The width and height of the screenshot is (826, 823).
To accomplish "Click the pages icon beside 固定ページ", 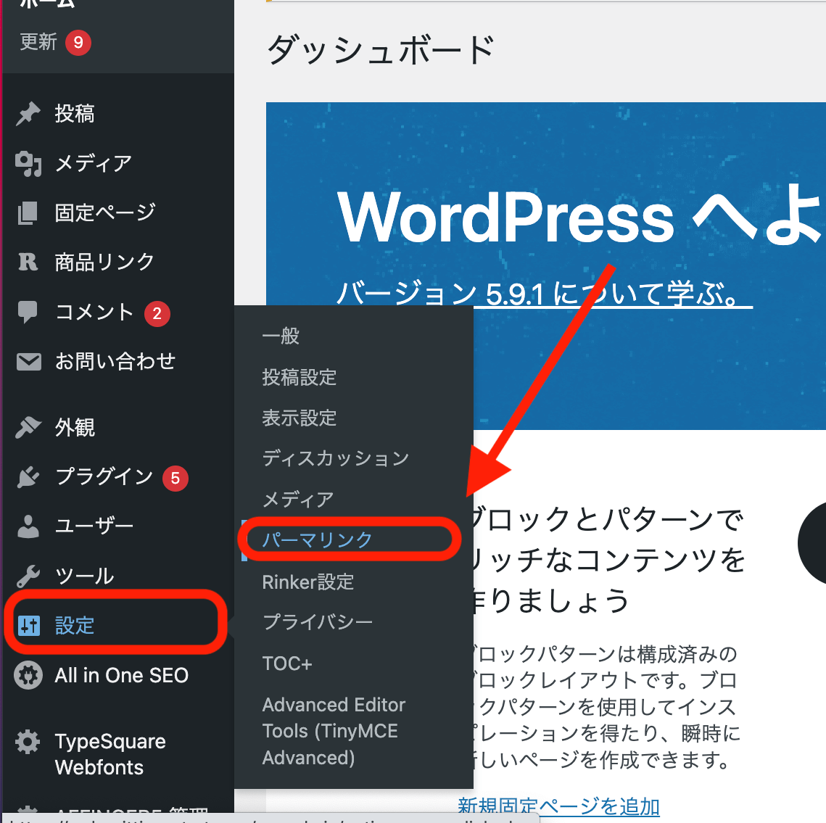I will click(x=28, y=213).
